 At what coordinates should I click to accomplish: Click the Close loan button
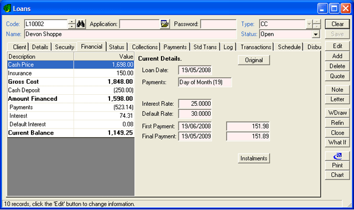tap(337, 132)
